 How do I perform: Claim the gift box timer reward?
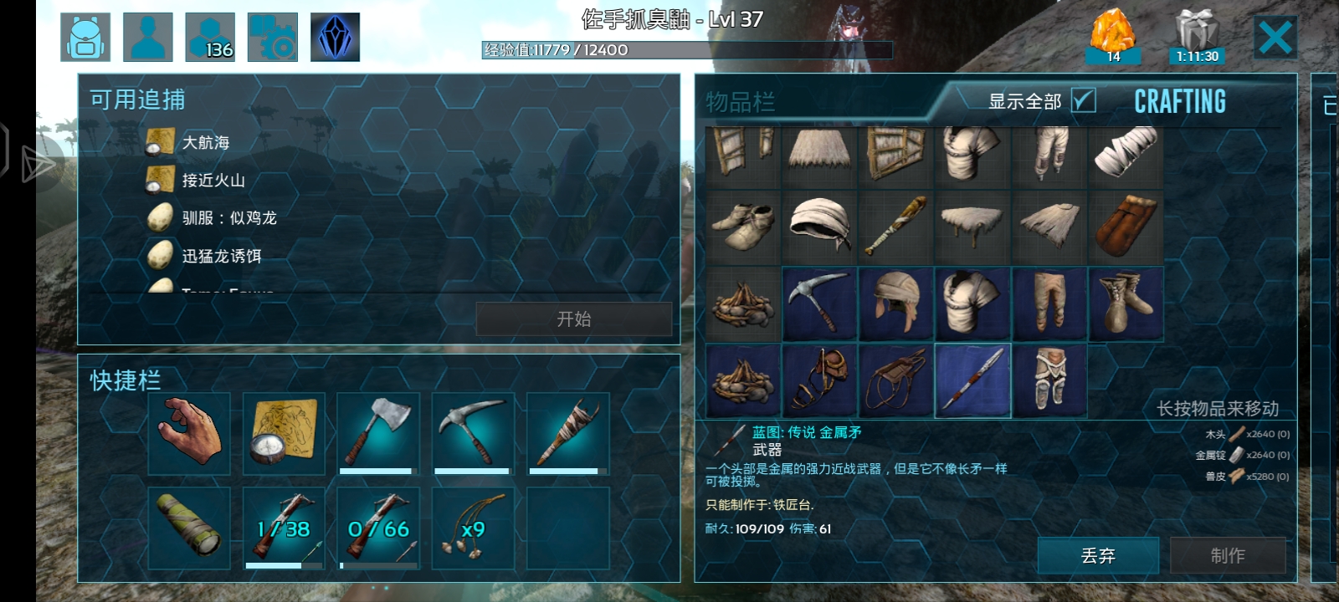(1197, 36)
